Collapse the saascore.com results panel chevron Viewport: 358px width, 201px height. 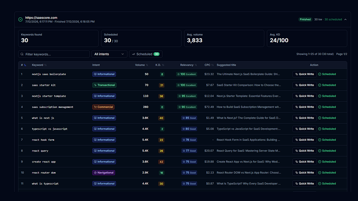(x=346, y=20)
